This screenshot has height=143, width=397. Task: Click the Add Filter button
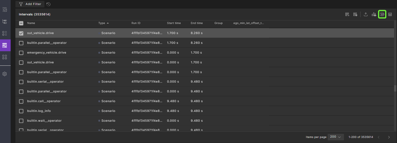pos(30,4)
